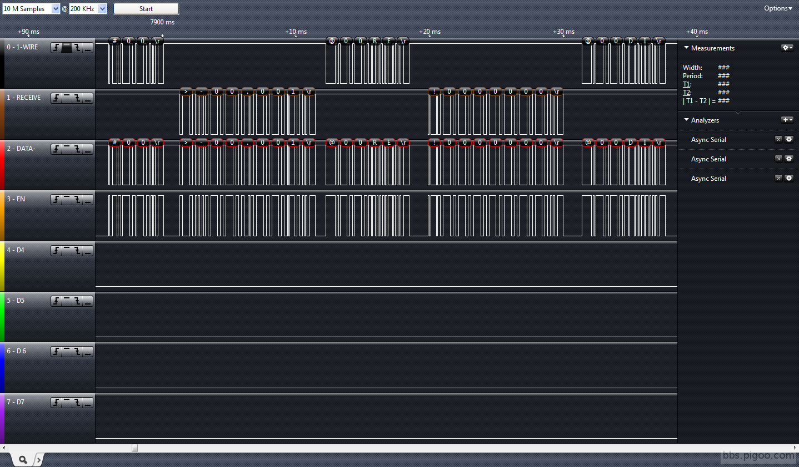Click the scrollbar right arrow
Viewport: 799px width, 467px height.
point(795,448)
